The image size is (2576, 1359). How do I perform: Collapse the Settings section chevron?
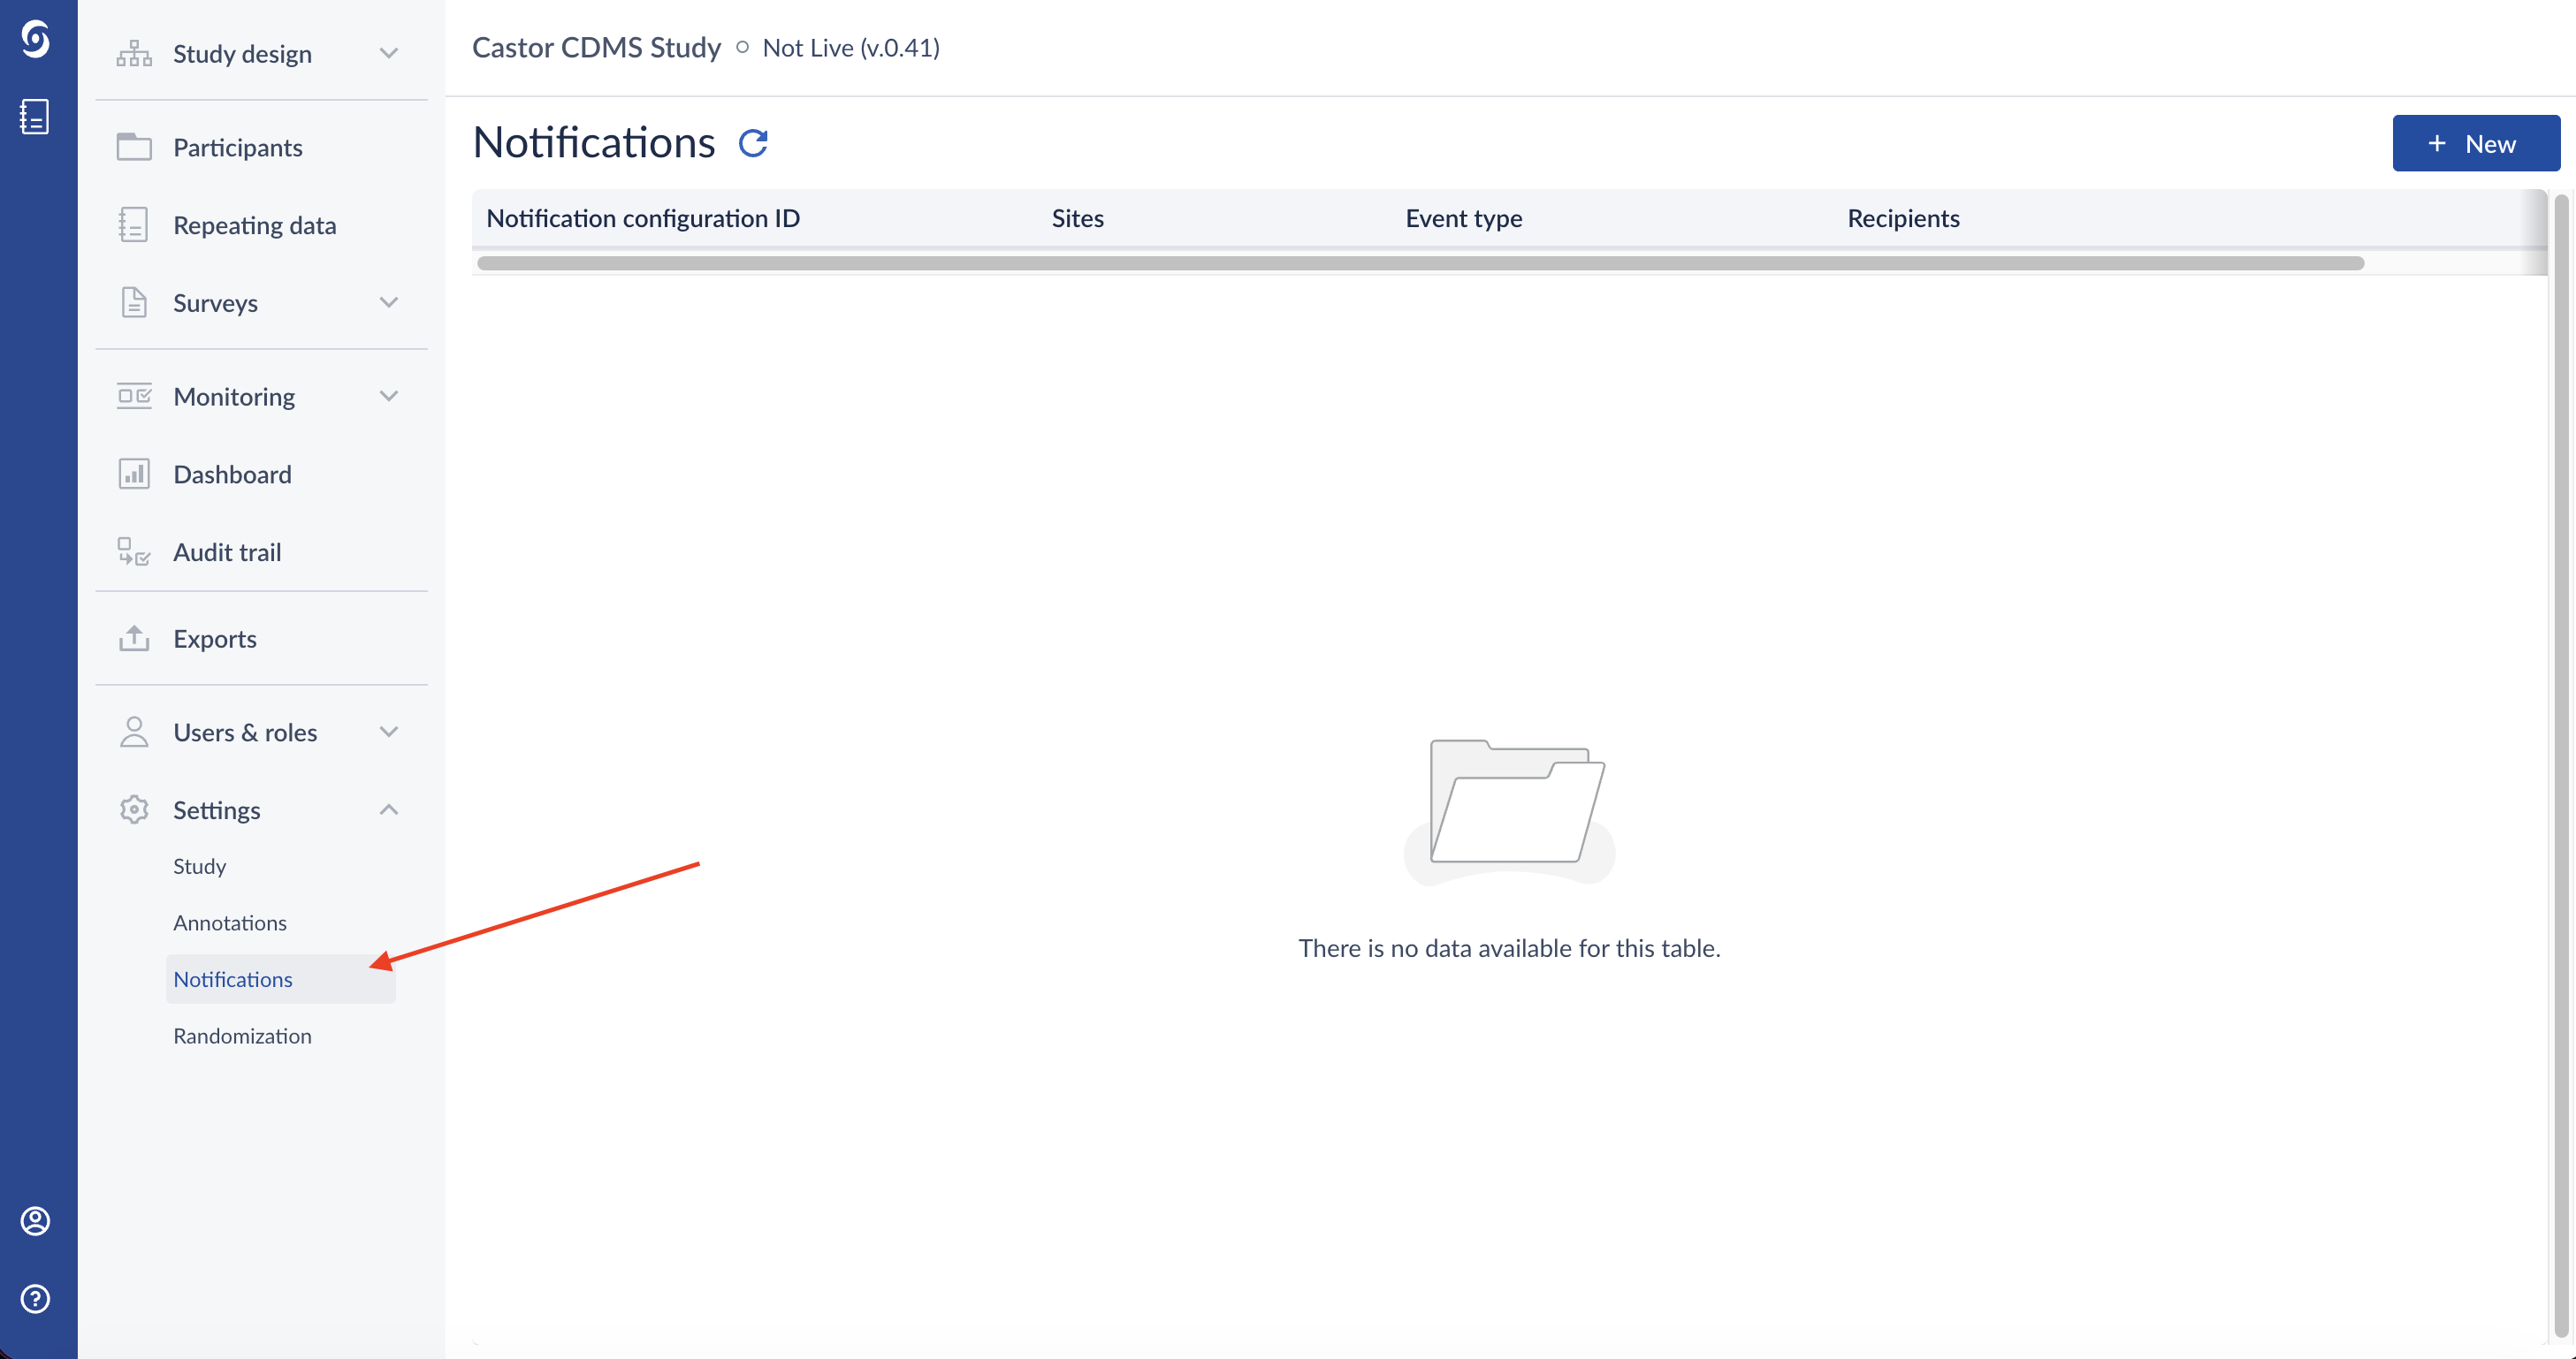(x=389, y=809)
